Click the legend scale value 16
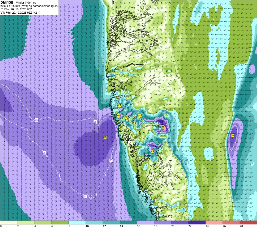This screenshot has height=228, width=257. click(x=139, y=226)
